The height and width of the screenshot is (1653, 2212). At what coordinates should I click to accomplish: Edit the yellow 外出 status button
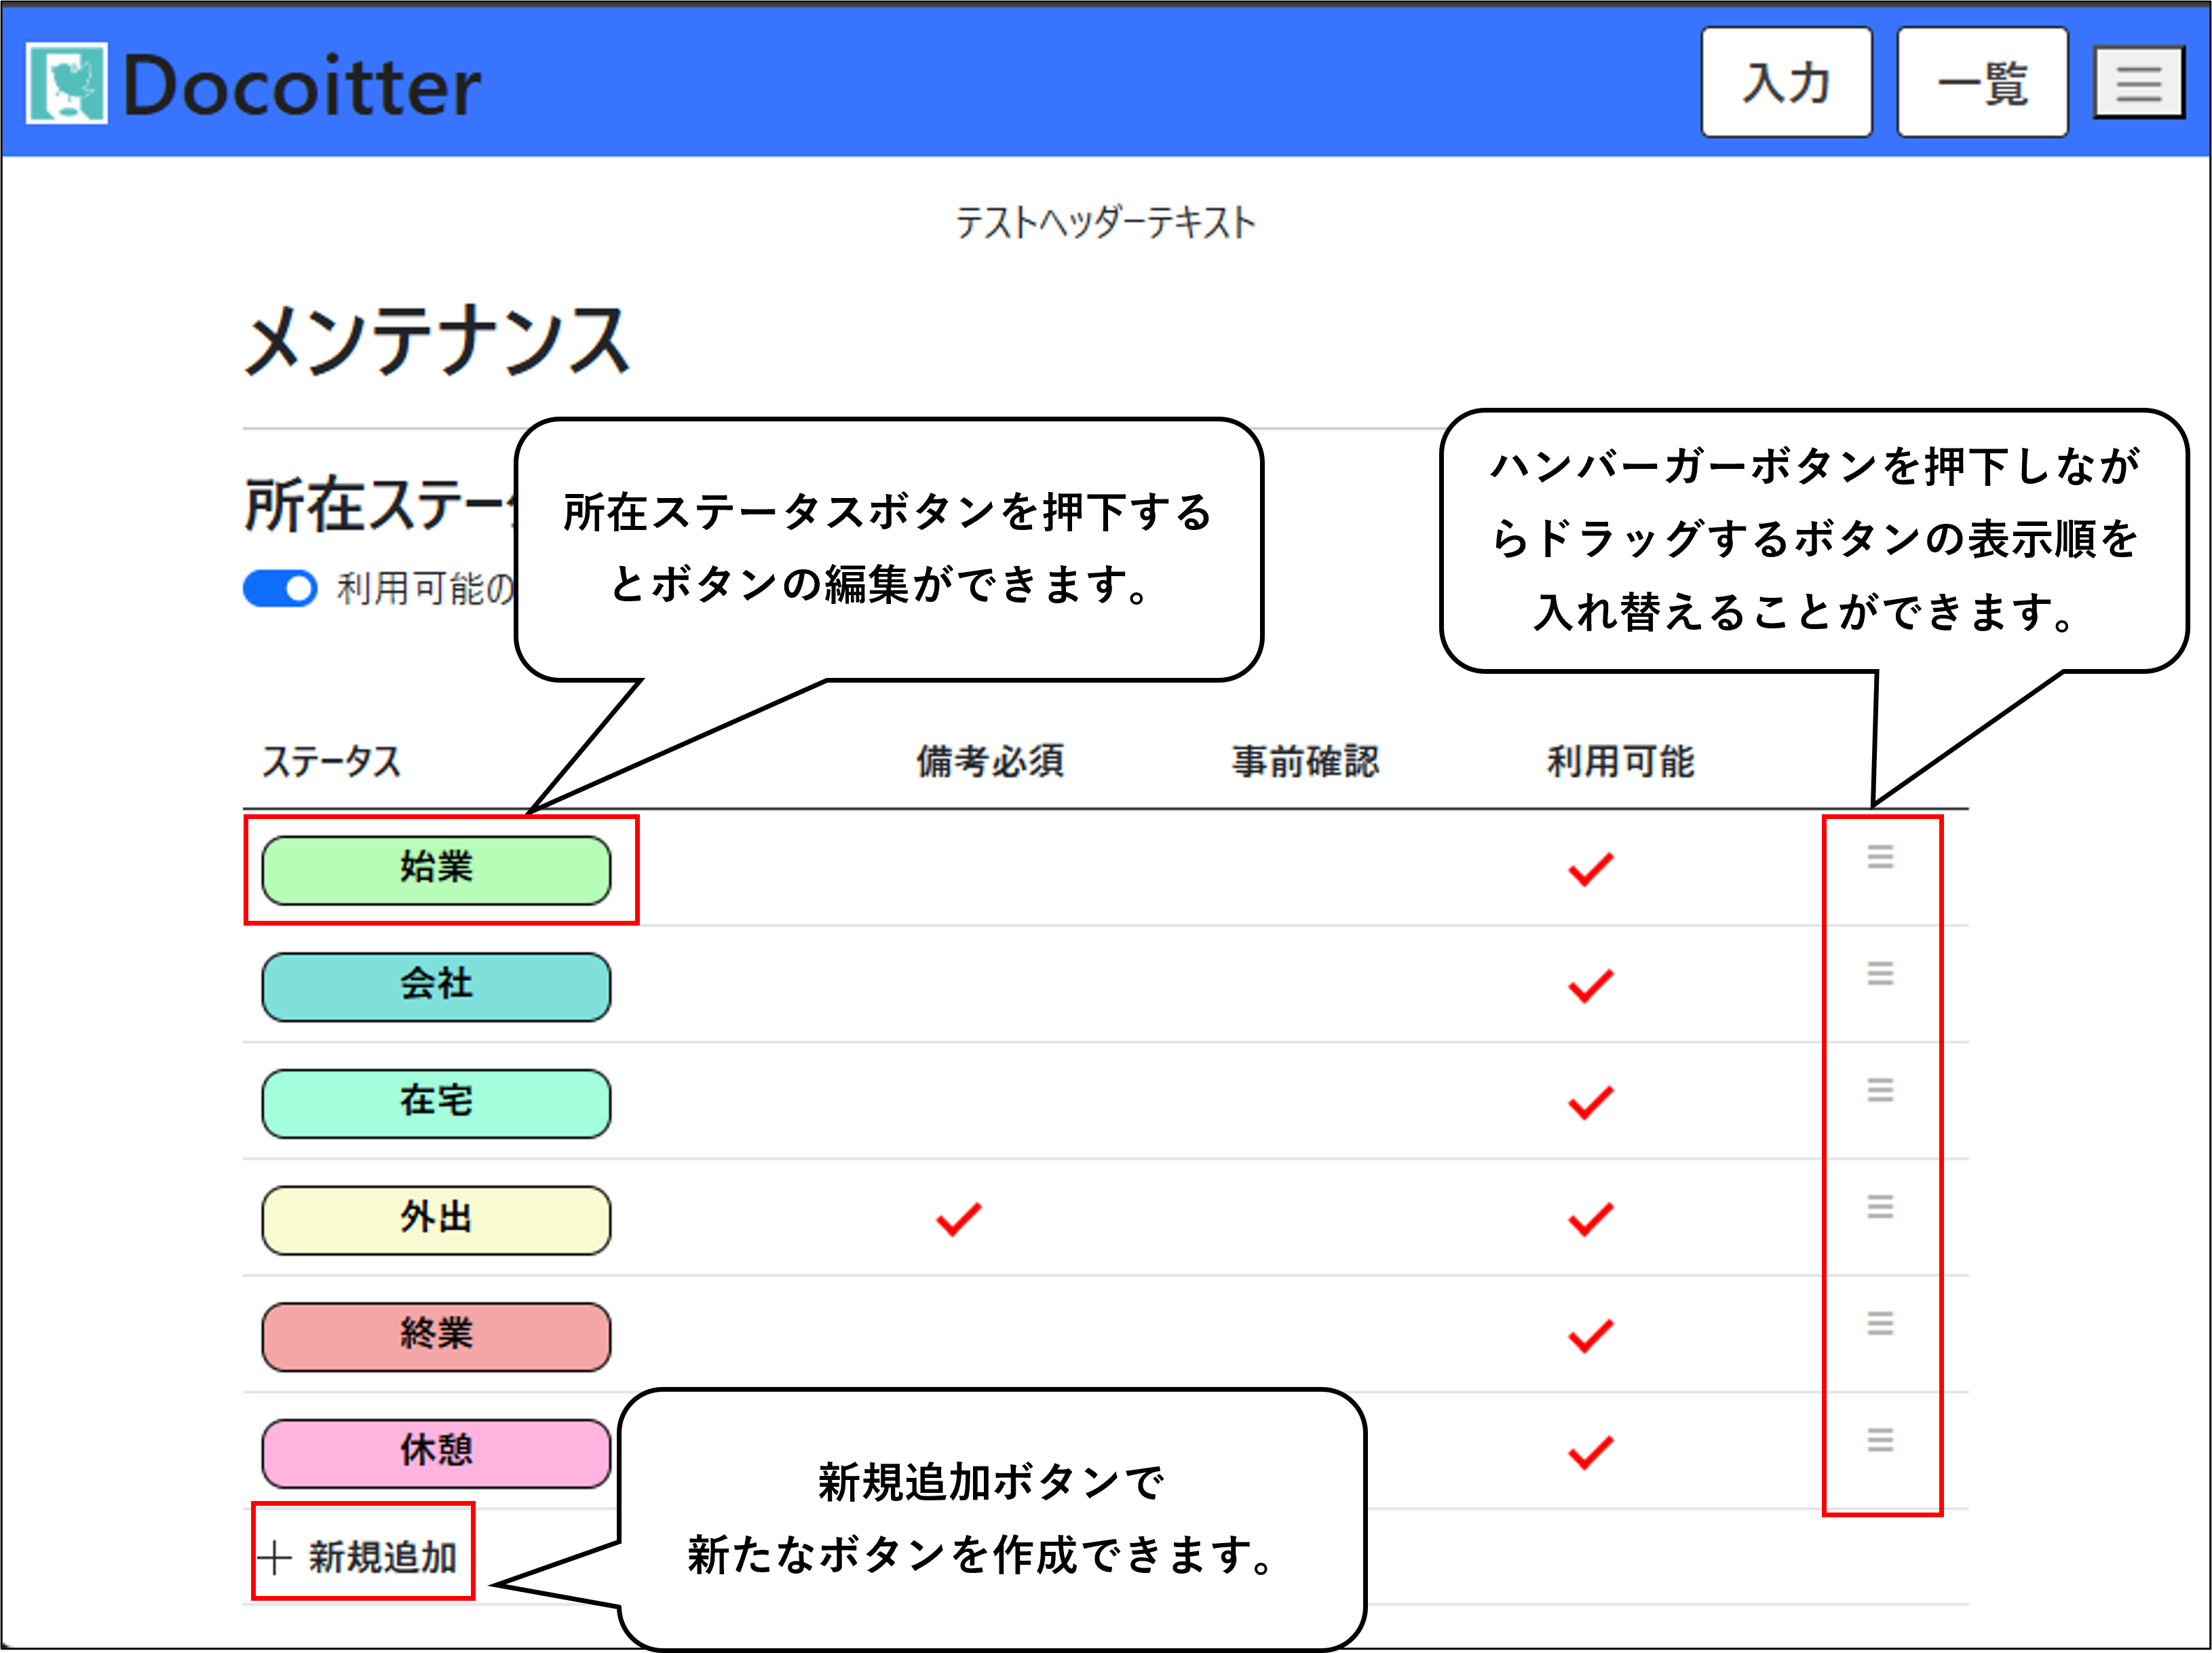[436, 1220]
